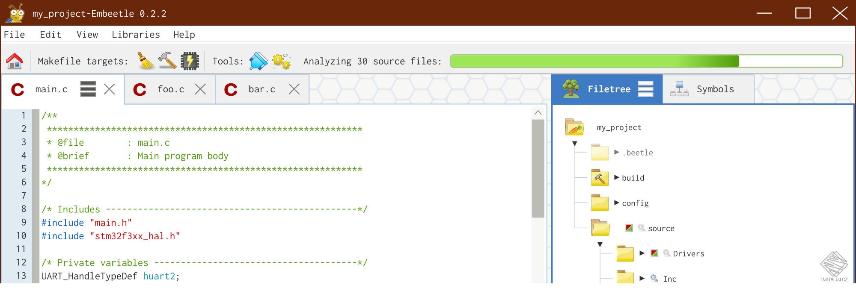Viewport: 856px width, 291px height.
Task: Click the my_project carrot folder icon
Action: (574, 127)
